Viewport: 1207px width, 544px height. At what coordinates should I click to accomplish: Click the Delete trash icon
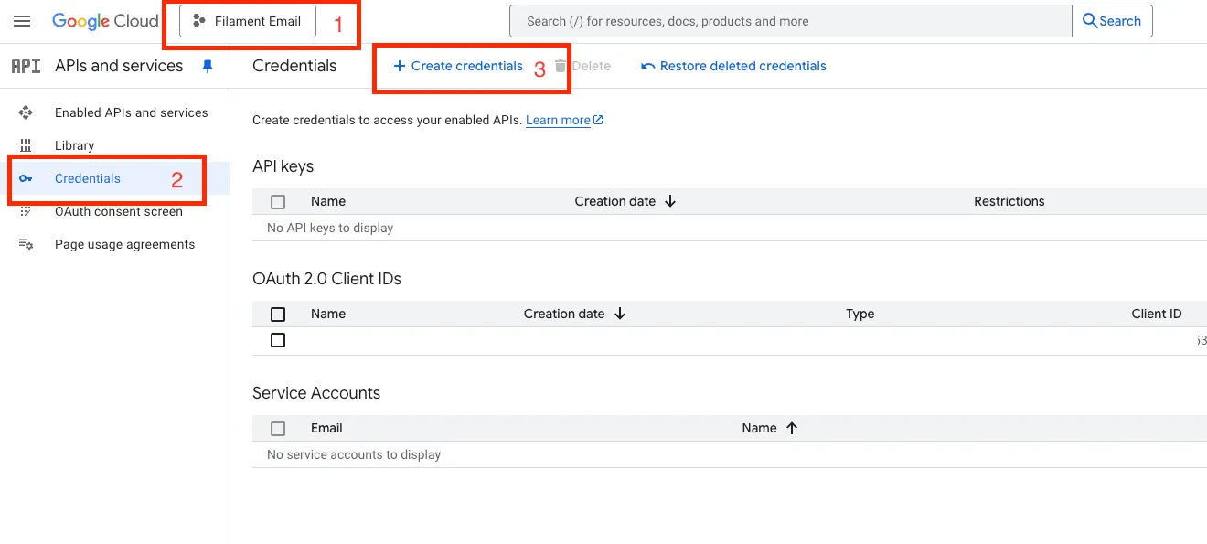[x=561, y=66]
